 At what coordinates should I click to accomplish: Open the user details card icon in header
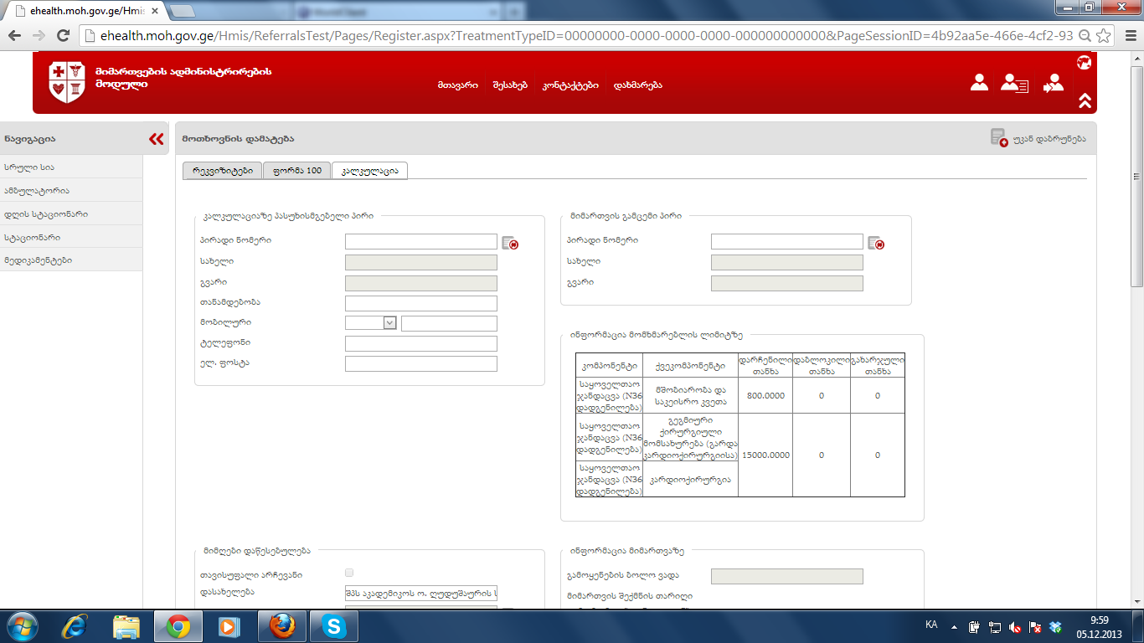pyautogui.click(x=1014, y=83)
